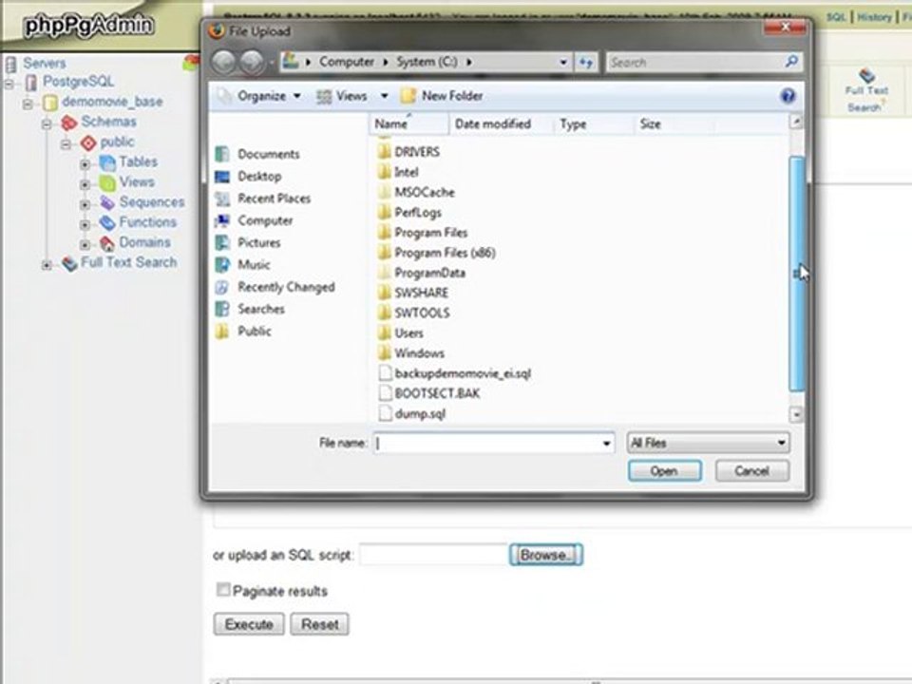
Task: Select the dump.sql file icon
Action: (x=385, y=413)
